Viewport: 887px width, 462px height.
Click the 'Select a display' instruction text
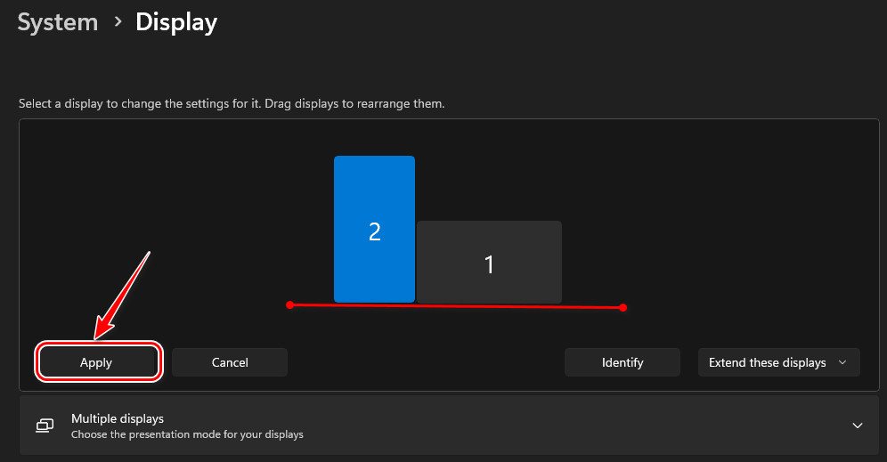tap(232, 104)
